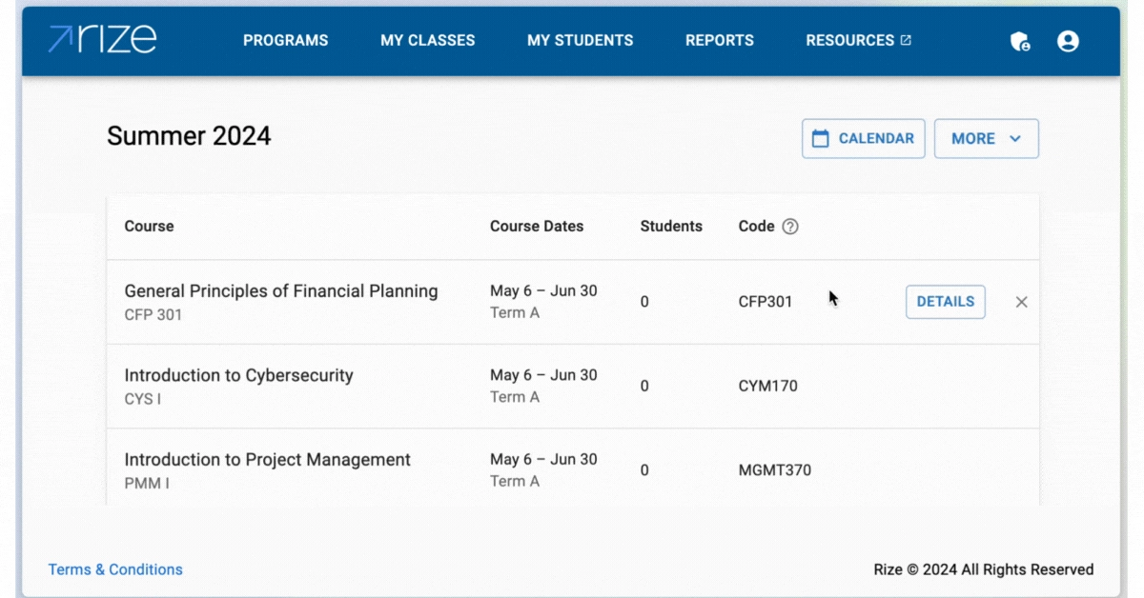Click the Course column header
Screen dimensions: 1144x598
point(149,227)
